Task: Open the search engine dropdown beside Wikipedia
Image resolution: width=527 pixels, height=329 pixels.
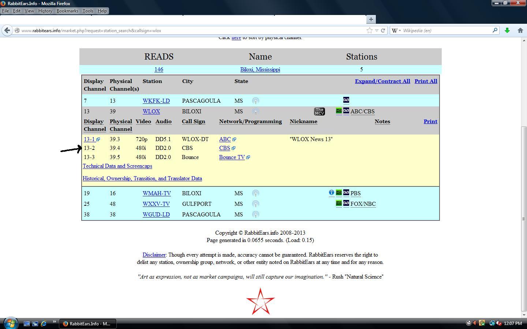Action: tap(396, 31)
